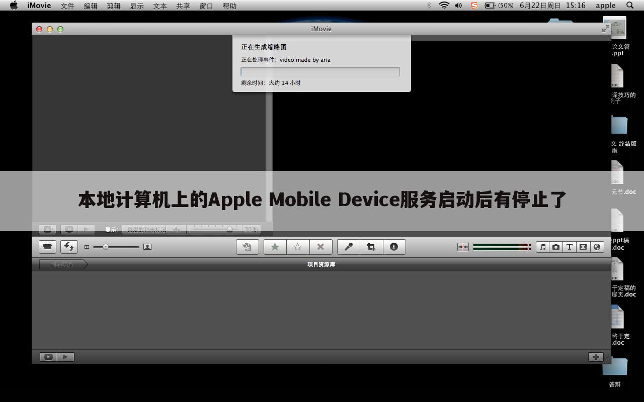Open the Apple menu
644x402 pixels.
(14, 6)
